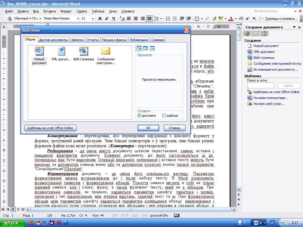Screen dimensions: 303x227
Task: Change font color with red A swatch
Action: (x=231, y=19)
